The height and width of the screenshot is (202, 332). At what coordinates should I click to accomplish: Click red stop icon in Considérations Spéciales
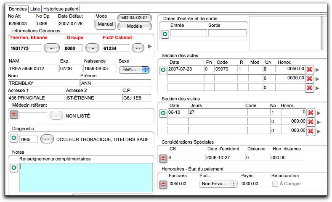(x=163, y=158)
